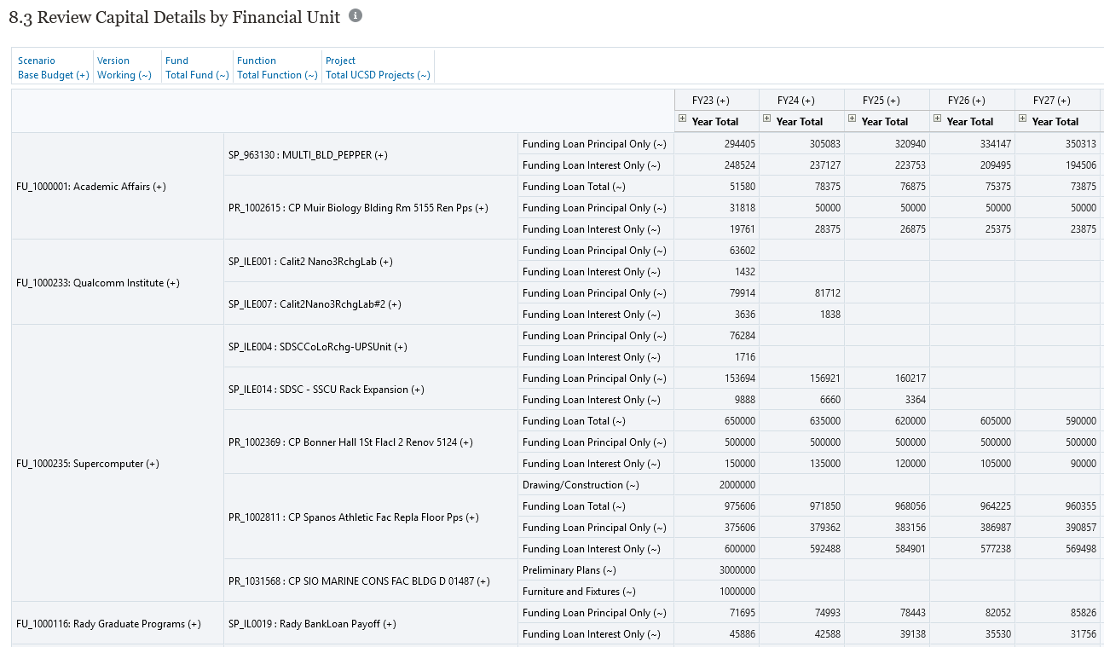Screen dimensions: 1104x647
Task: Click the Preliminary Plans FY23 cell value 3000000
Action: (x=737, y=570)
